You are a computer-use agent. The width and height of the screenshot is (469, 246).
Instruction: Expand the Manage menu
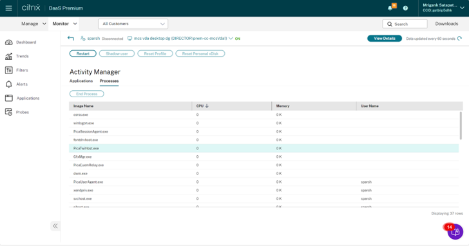(33, 24)
